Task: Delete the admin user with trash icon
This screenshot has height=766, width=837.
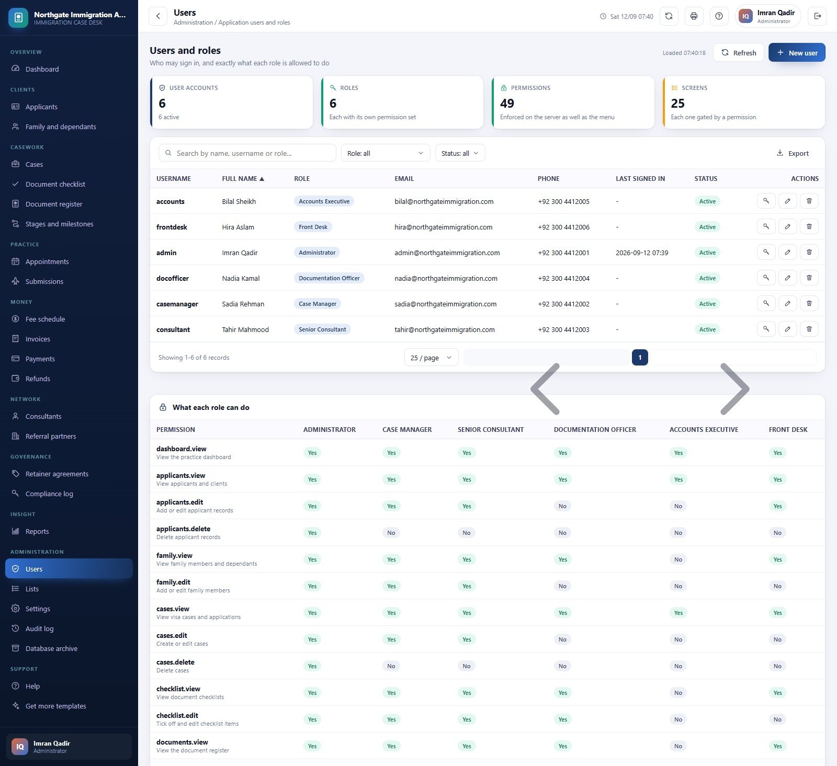Action: click(x=809, y=252)
